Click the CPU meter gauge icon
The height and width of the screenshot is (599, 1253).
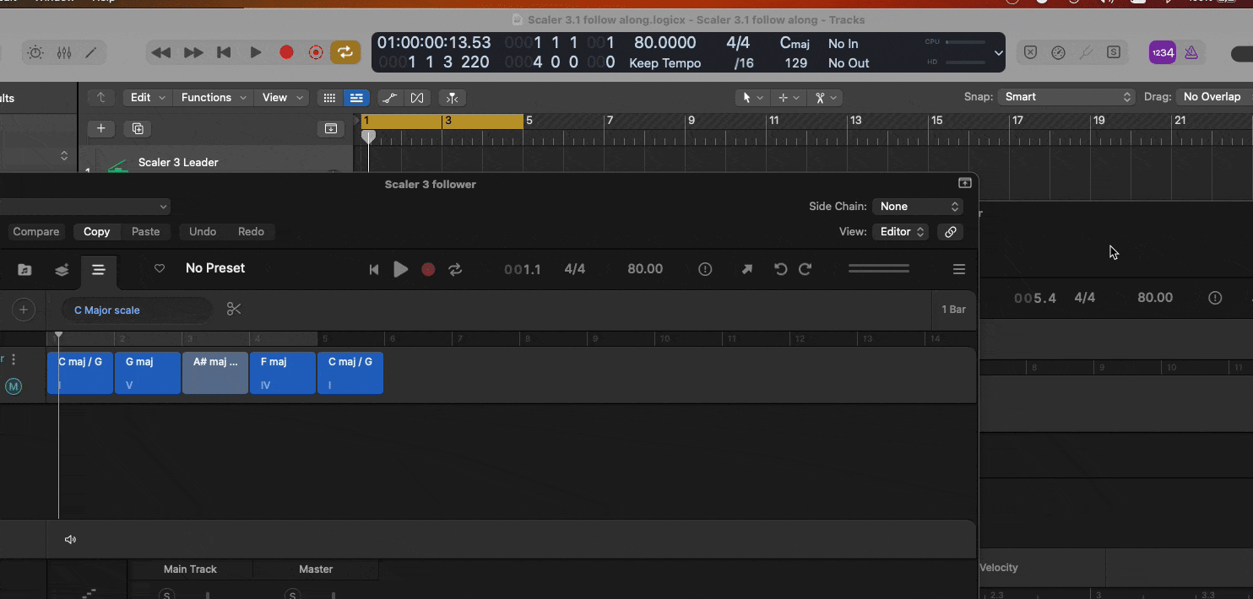1058,52
